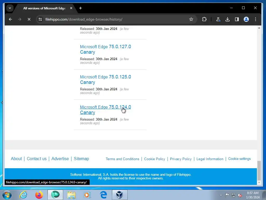The image size is (266, 200).
Task: Open File Explorer from taskbar
Action: click(71, 195)
